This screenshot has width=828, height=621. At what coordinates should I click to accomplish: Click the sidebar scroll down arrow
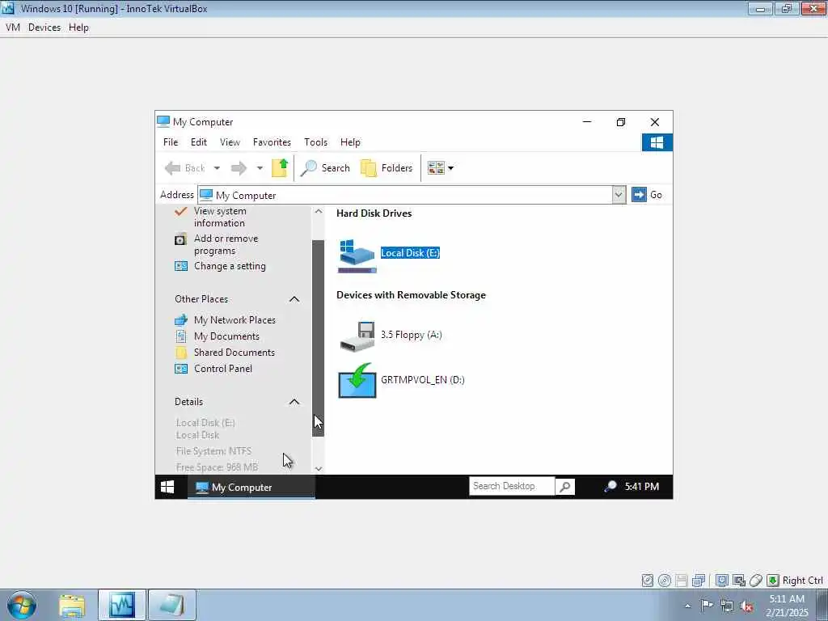coord(319,468)
